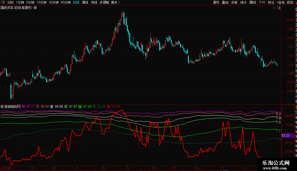Select the 有: 13.94 indicator value
This screenshot has height=171, width=297.
[113, 107]
